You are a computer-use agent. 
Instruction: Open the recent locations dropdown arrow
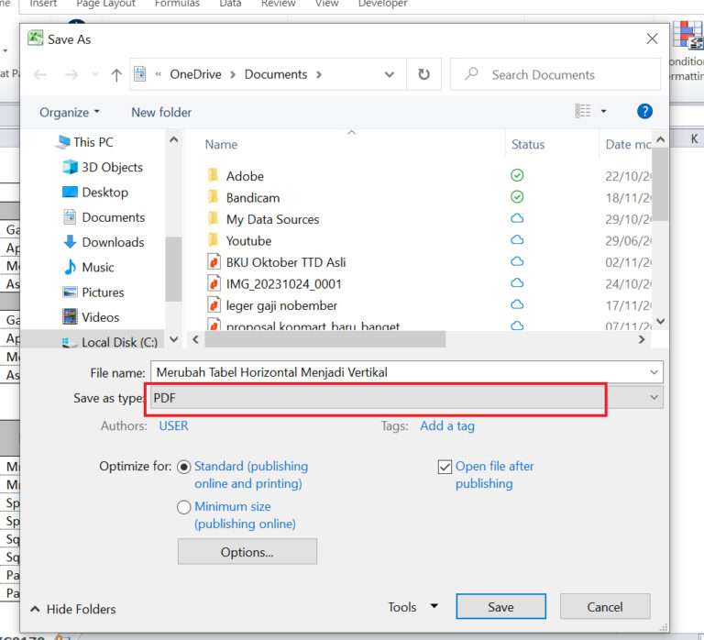coord(95,74)
